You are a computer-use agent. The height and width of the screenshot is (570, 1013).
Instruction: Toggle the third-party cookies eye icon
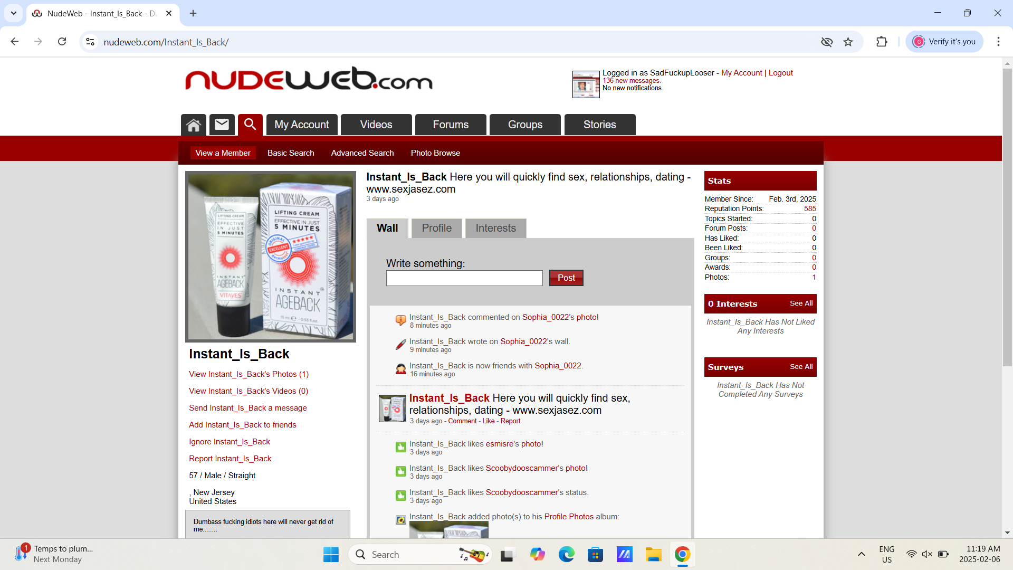826,42
